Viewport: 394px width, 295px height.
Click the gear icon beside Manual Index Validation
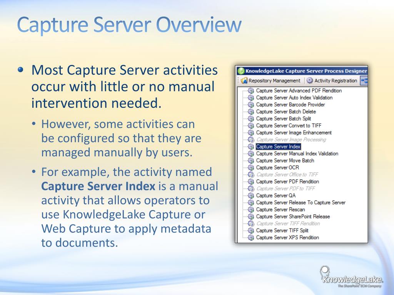point(251,154)
